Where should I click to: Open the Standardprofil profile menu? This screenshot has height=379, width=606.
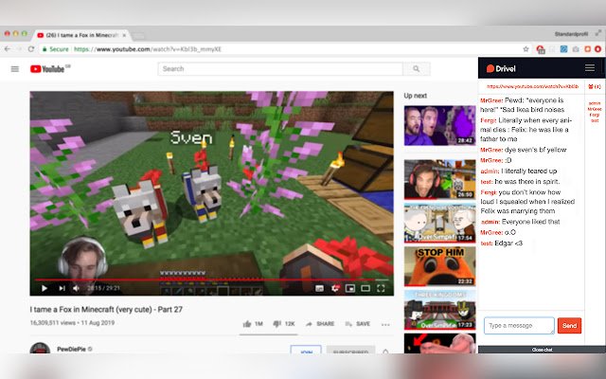[571, 34]
